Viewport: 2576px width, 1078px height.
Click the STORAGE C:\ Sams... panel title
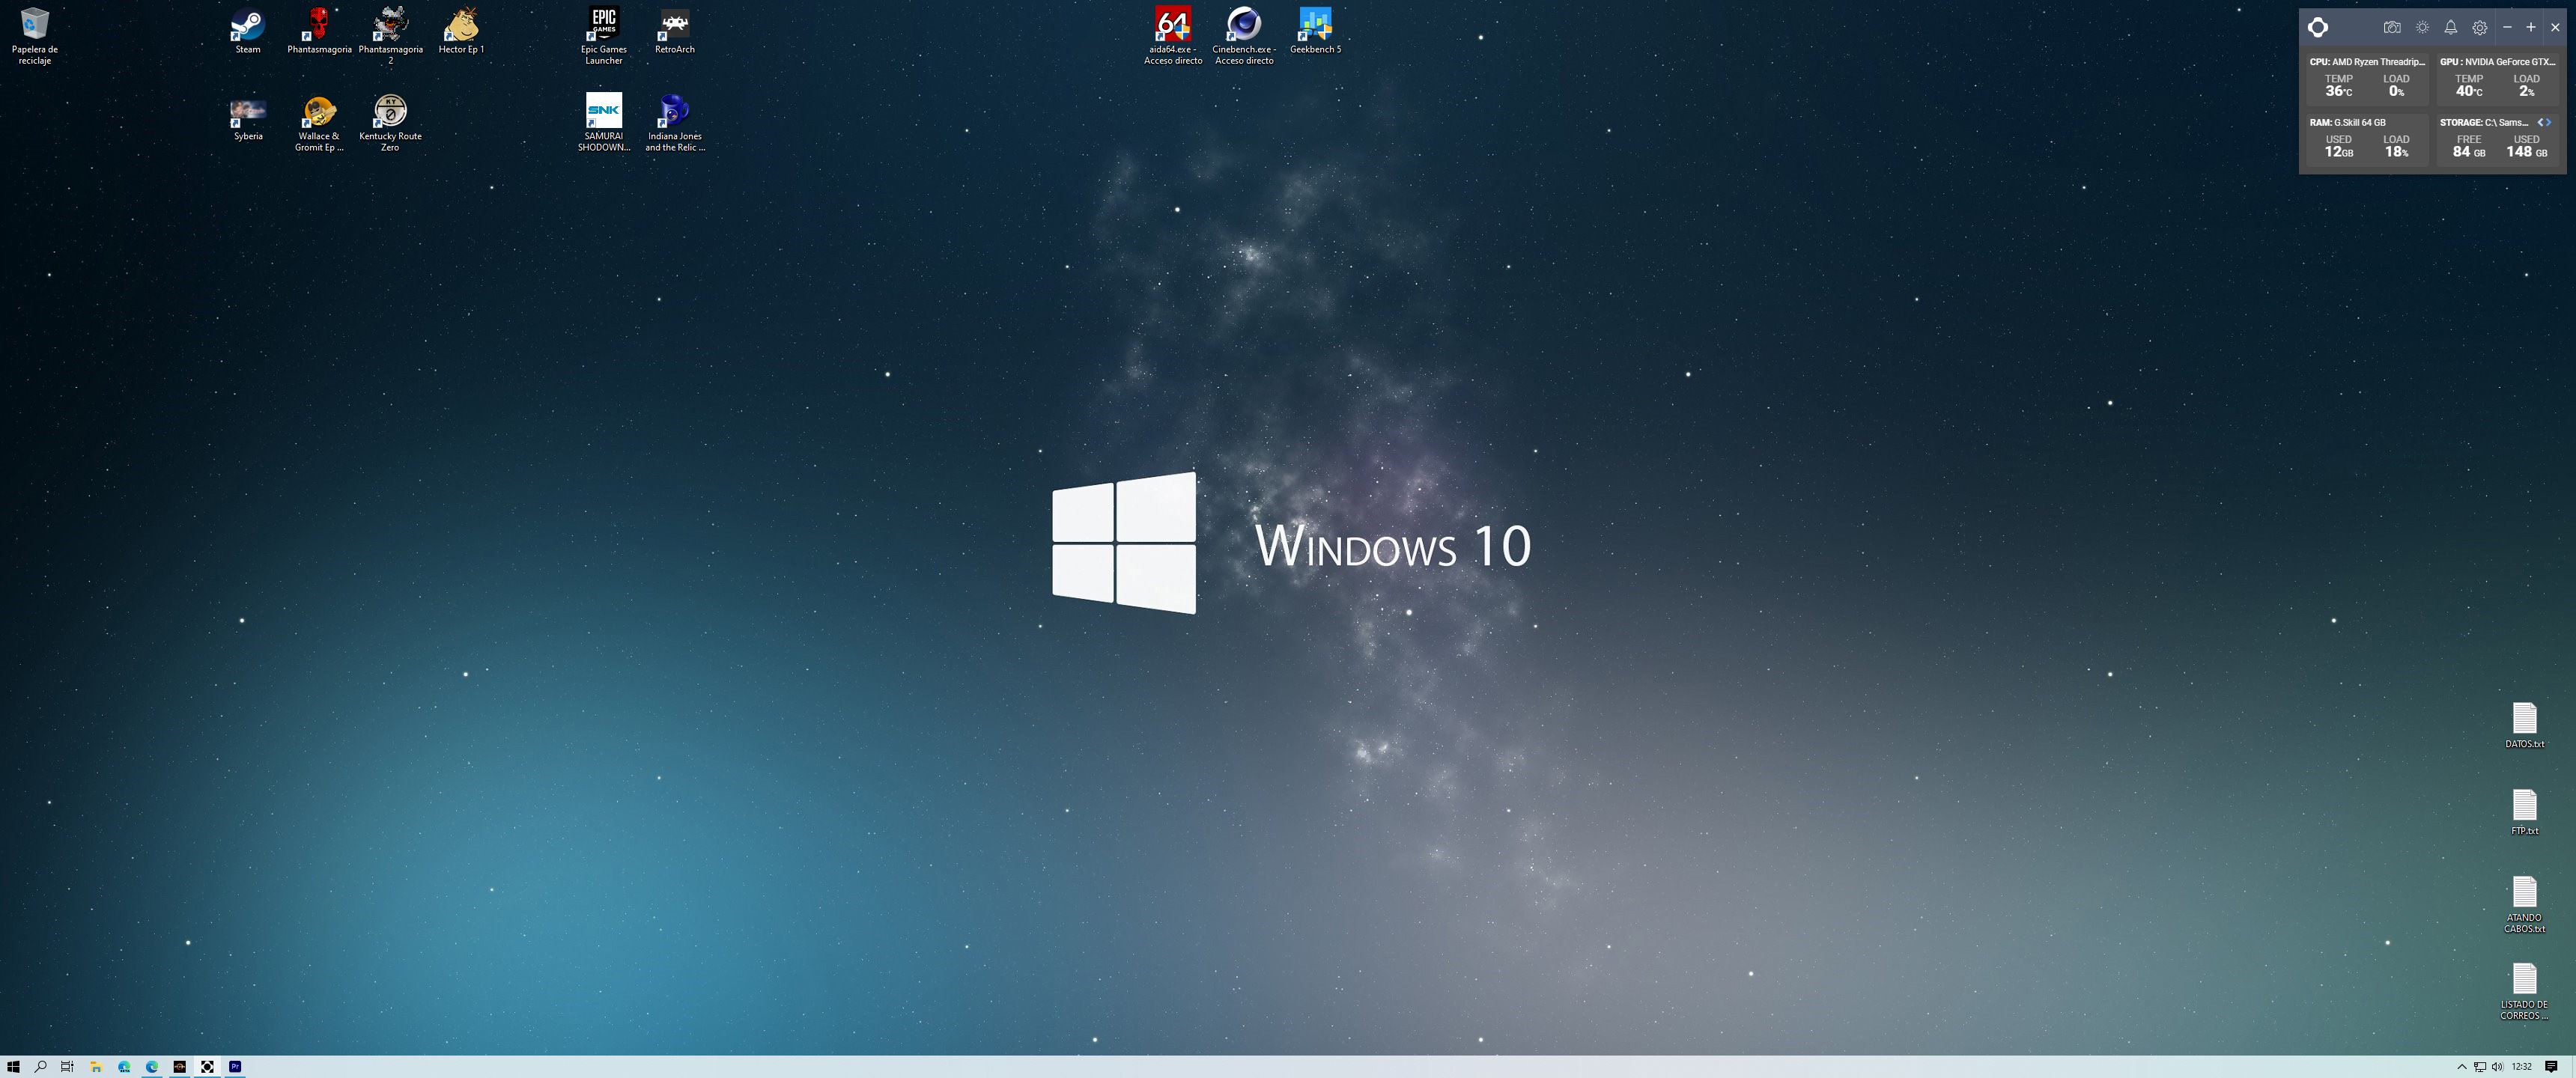[x=2484, y=122]
